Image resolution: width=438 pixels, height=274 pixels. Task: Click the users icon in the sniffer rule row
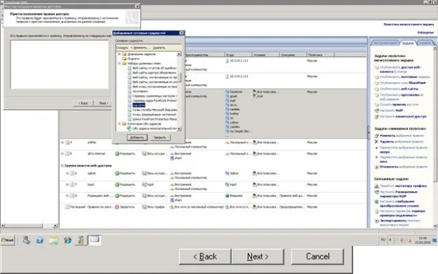click(255, 142)
